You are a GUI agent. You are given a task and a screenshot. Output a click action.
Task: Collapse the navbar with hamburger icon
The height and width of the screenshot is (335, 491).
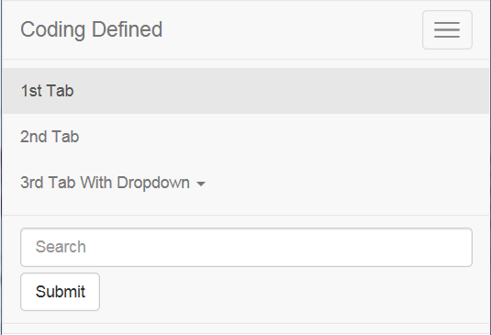tap(447, 29)
